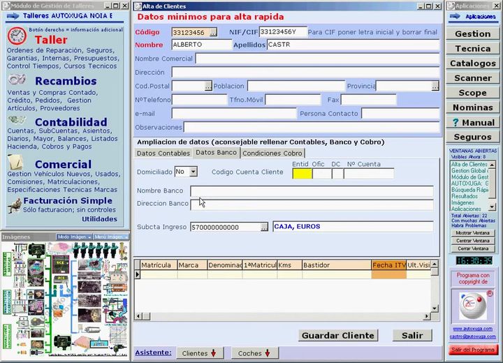Screen dimensions: 503x363
Task: Open the Seguros application
Action: [x=472, y=137]
